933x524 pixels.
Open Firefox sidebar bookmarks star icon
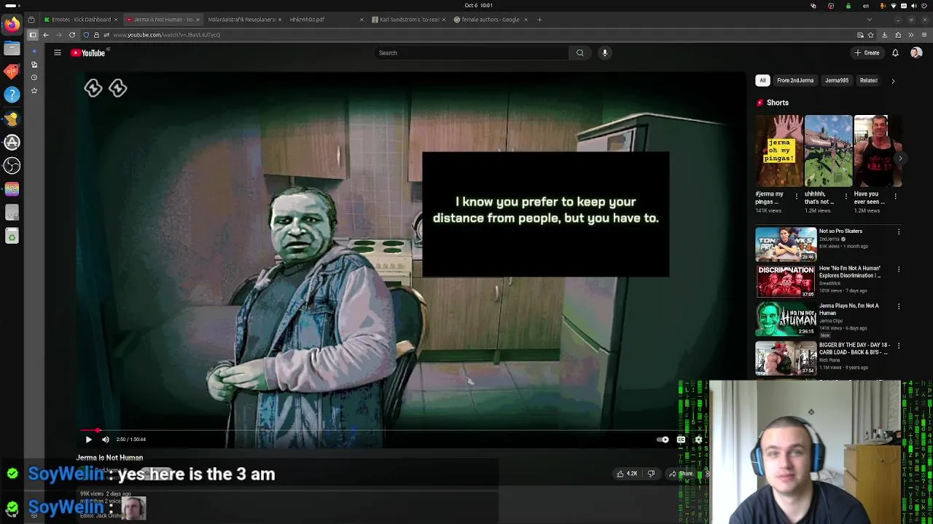[x=34, y=90]
